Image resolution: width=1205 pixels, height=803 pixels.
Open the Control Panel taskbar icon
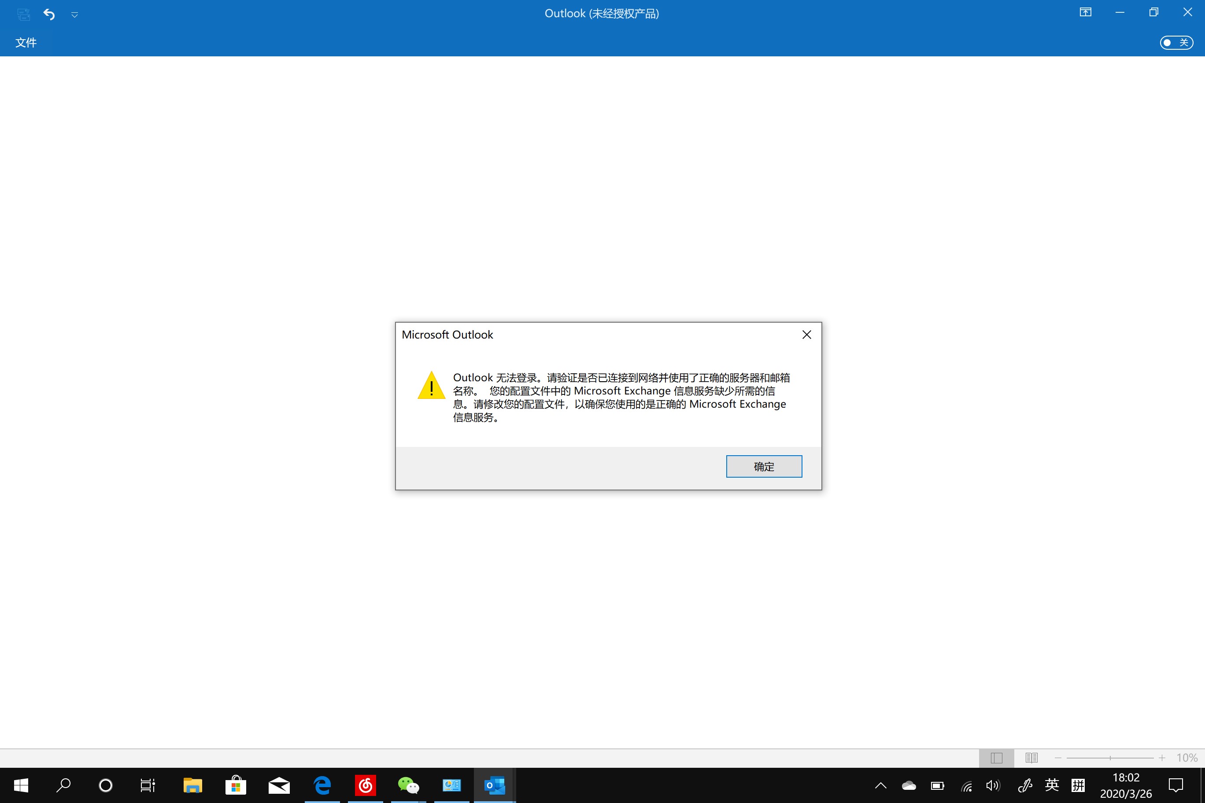coord(451,785)
